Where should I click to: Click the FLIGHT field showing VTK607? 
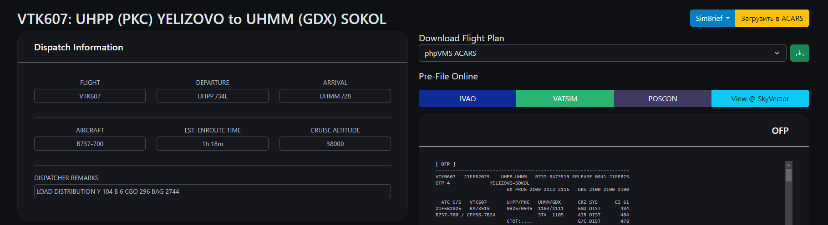click(x=90, y=96)
